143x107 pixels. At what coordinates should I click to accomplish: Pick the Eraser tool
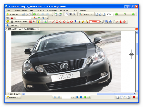click(x=83, y=22)
